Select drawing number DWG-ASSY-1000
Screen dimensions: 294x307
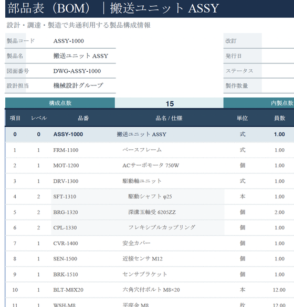(x=77, y=71)
